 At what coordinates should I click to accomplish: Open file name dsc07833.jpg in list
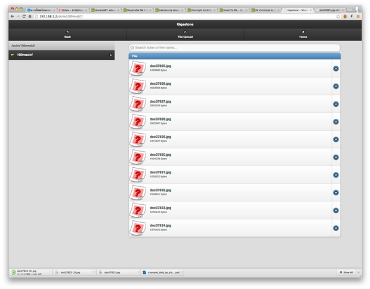(x=161, y=208)
